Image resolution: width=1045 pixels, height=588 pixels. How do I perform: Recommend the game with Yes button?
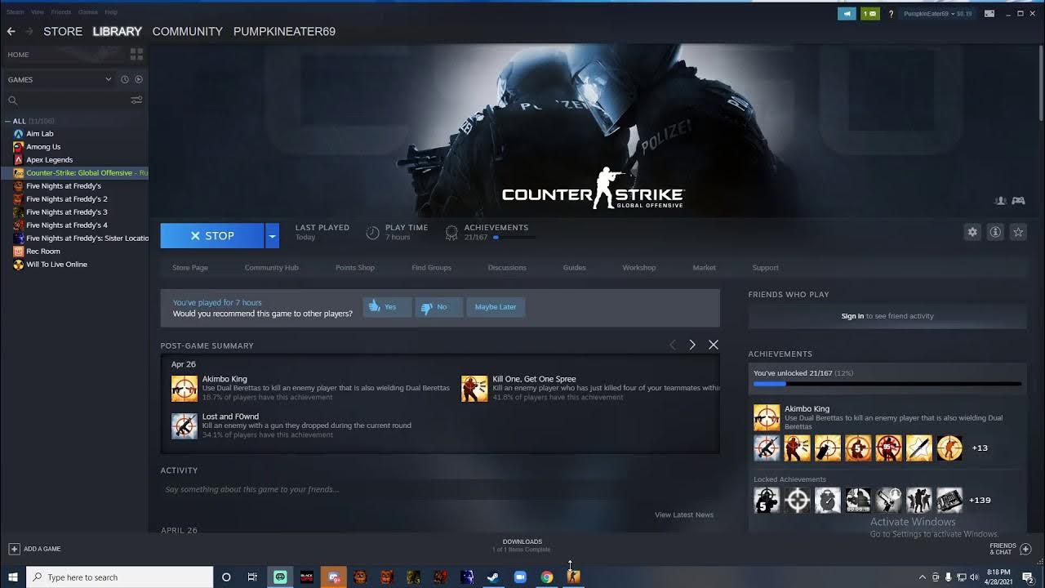coord(387,307)
